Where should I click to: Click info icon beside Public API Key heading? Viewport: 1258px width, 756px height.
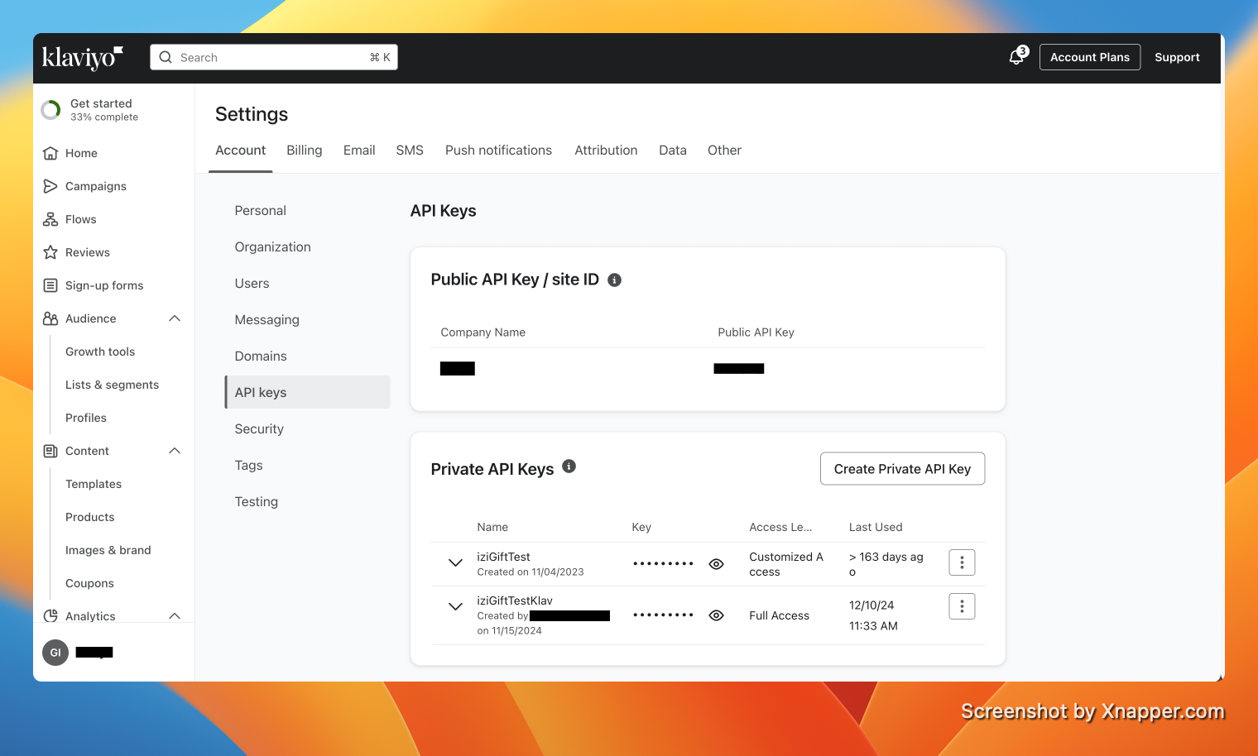[x=614, y=280]
